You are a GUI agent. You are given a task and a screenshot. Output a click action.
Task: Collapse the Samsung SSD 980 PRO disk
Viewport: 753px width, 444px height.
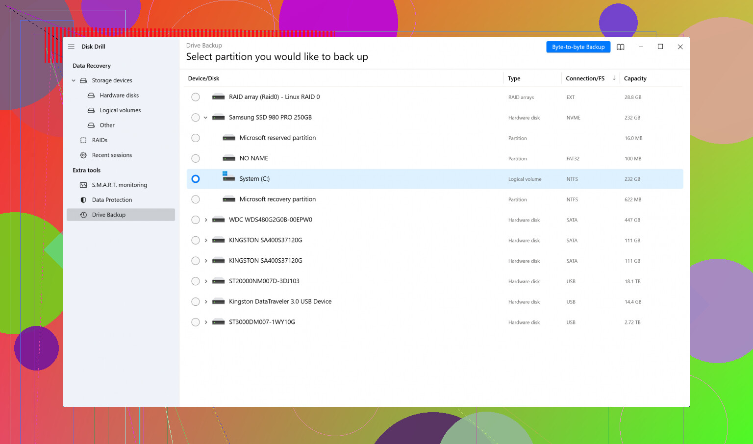206,118
